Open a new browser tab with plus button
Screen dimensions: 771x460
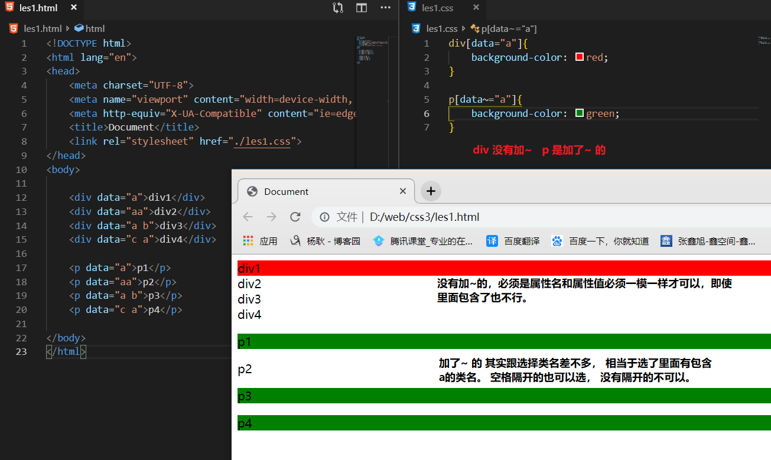tap(431, 191)
